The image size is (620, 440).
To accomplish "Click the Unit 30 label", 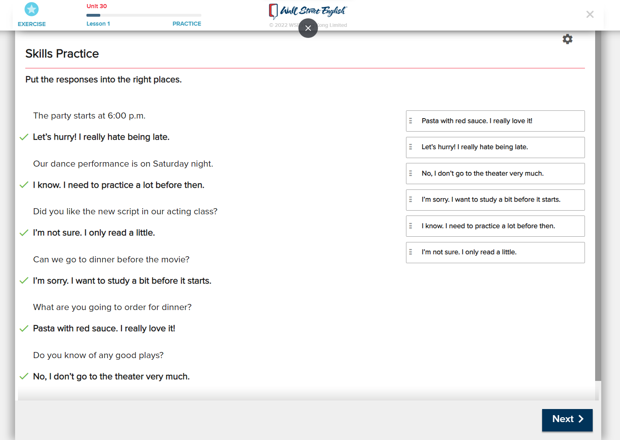I will coord(97,6).
